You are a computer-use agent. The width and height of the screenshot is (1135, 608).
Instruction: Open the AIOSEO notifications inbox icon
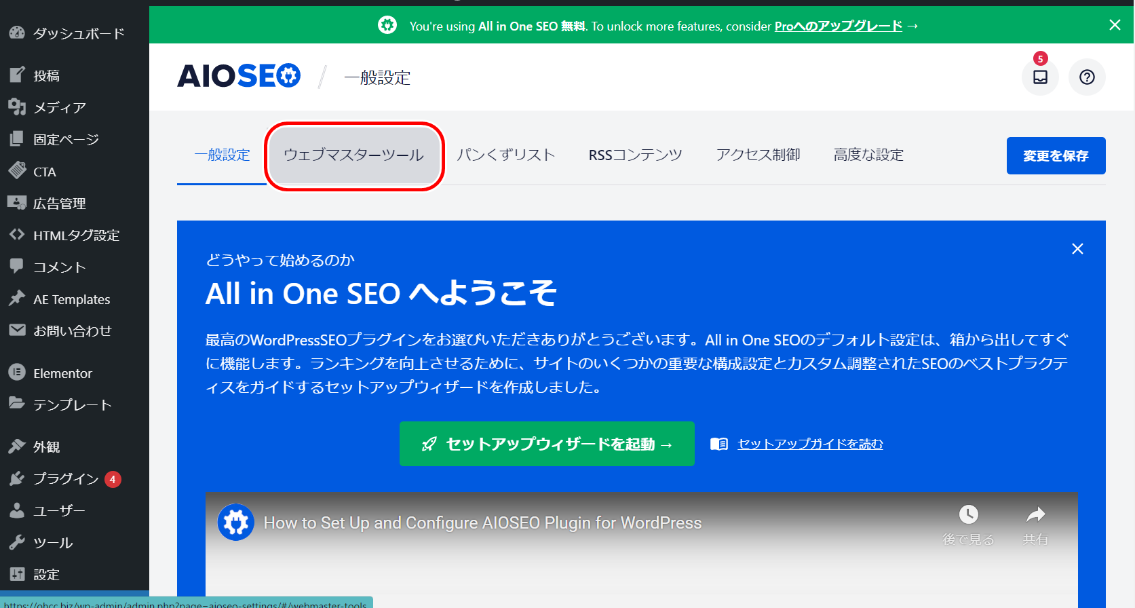pyautogui.click(x=1040, y=77)
